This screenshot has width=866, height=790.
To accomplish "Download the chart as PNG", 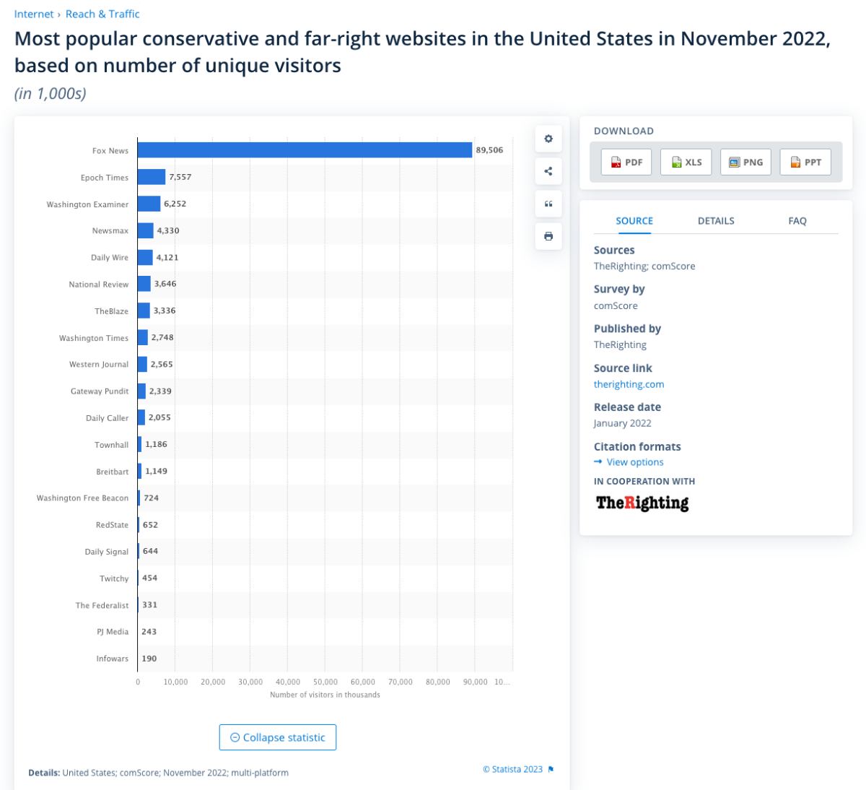I will pos(745,162).
